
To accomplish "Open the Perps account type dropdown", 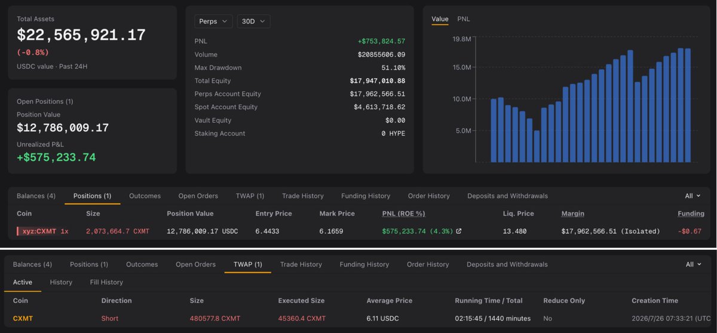I will 213,21.
